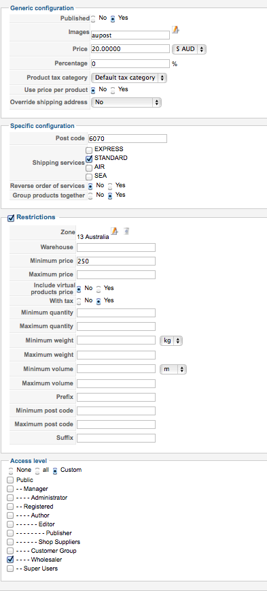The image size is (267, 591).
Task: Click the Percentage input field
Action: [x=130, y=63]
